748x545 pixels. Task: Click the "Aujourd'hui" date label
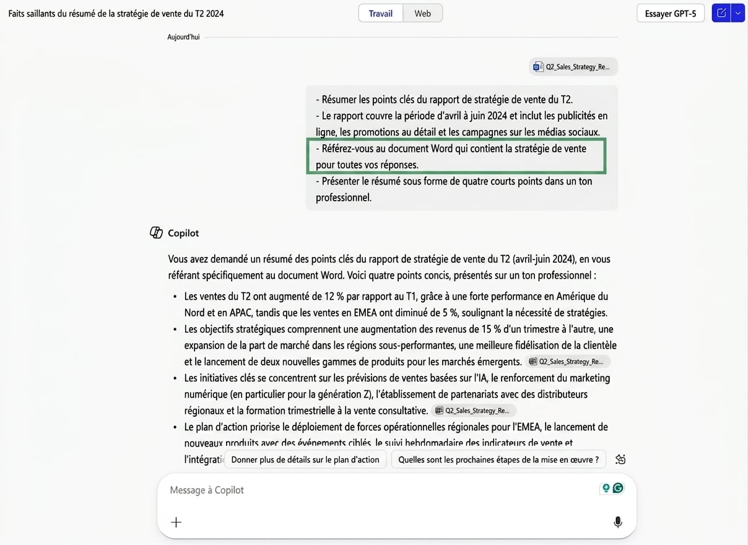coord(183,37)
